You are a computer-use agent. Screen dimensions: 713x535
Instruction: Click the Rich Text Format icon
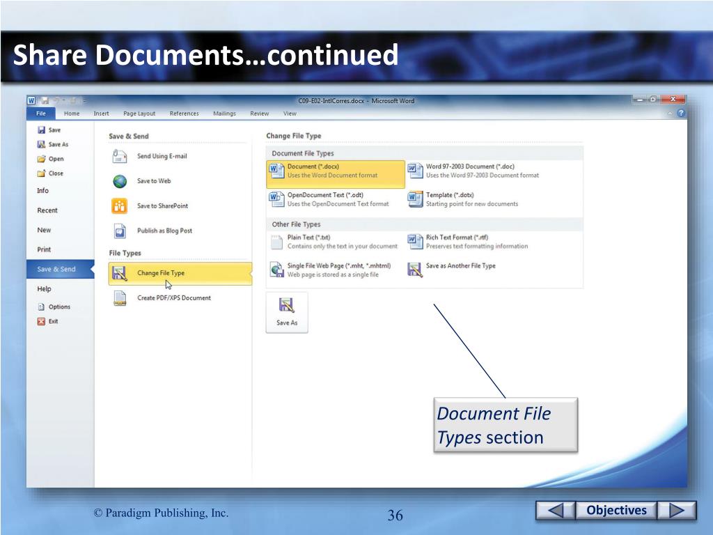pos(415,242)
